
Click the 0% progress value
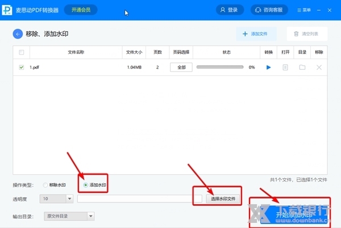click(252, 67)
